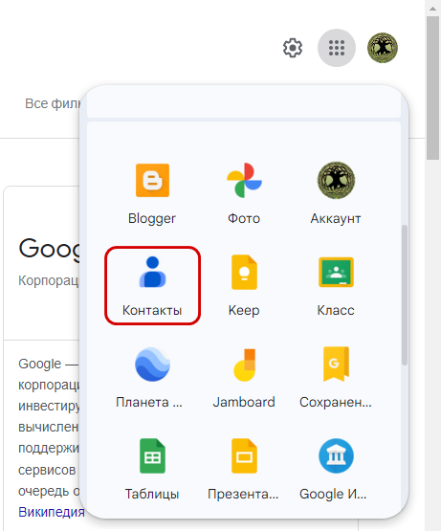The width and height of the screenshot is (441, 531).
Task: Click the Все фильтры option
Action: pyautogui.click(x=53, y=103)
